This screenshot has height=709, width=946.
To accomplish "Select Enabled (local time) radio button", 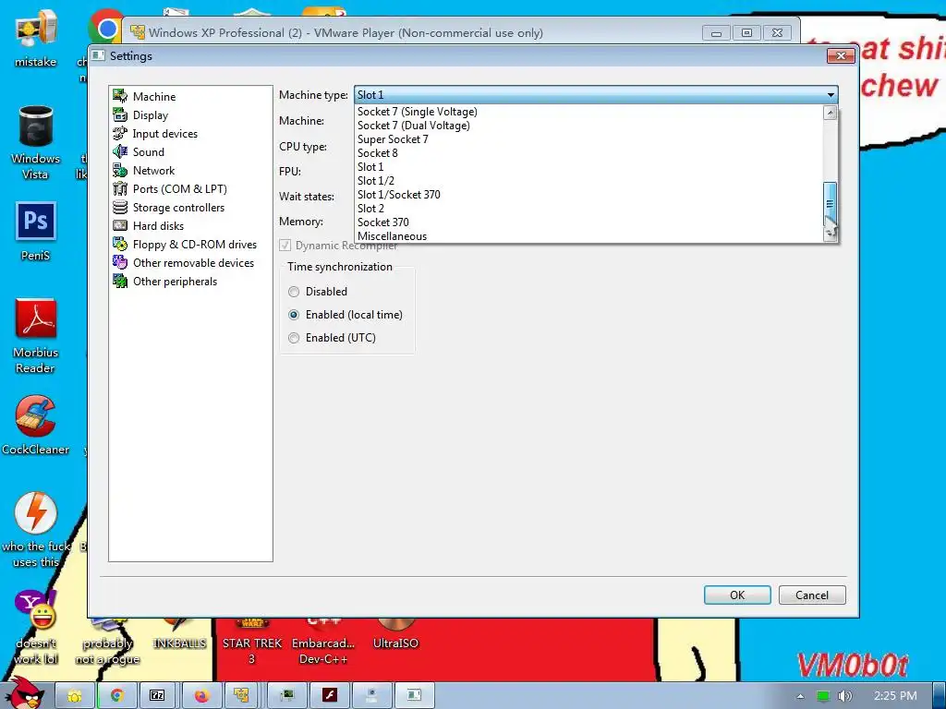I will click(294, 315).
